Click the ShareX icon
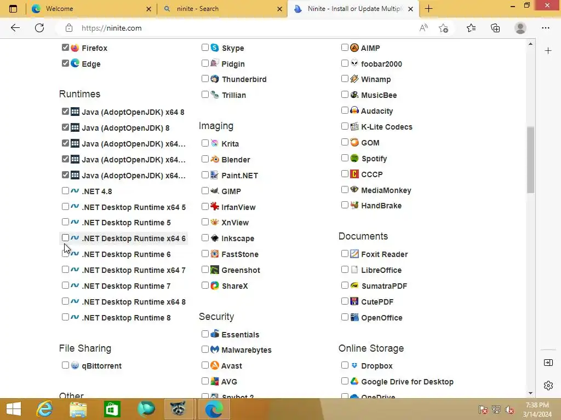 [x=215, y=285]
